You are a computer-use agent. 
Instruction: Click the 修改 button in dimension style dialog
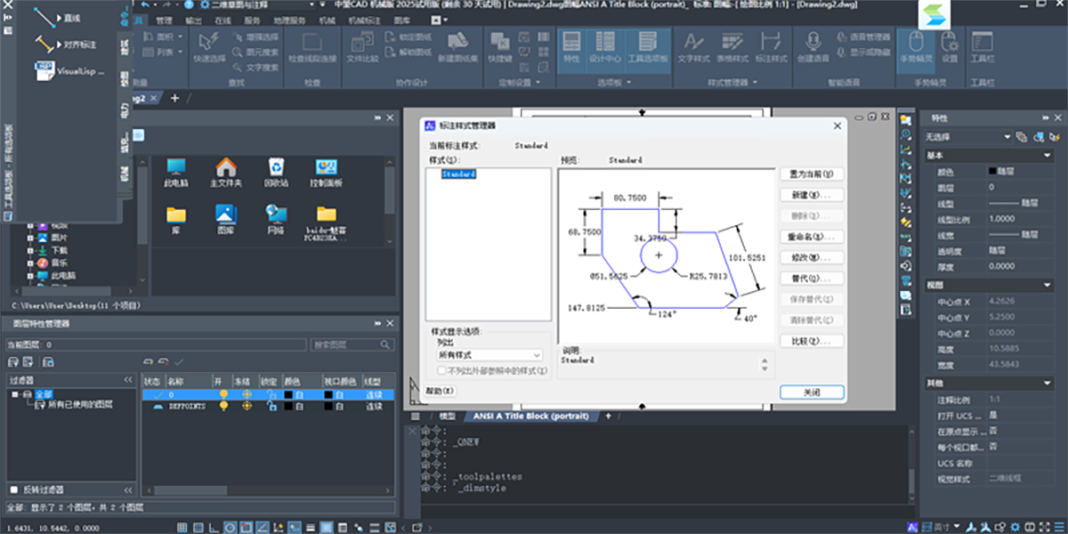[x=811, y=257]
